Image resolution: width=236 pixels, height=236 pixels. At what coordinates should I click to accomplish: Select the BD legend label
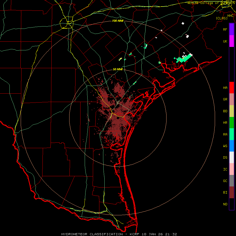tap(225, 111)
